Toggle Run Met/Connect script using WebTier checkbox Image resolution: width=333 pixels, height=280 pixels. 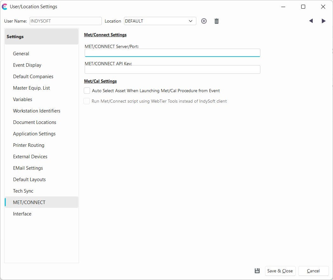87,101
